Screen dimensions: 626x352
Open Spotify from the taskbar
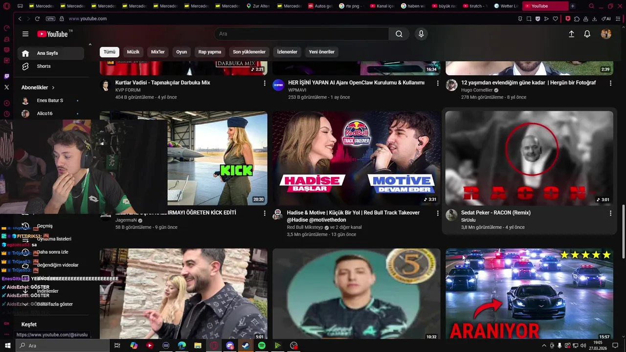point(262,346)
